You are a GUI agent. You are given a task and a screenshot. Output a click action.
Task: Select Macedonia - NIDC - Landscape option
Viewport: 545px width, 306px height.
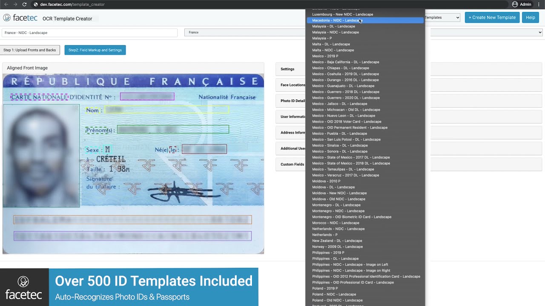[x=365, y=20]
